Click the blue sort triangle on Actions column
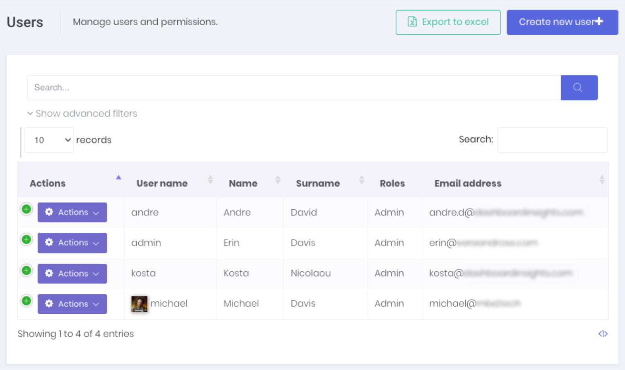The image size is (625, 370). click(118, 177)
